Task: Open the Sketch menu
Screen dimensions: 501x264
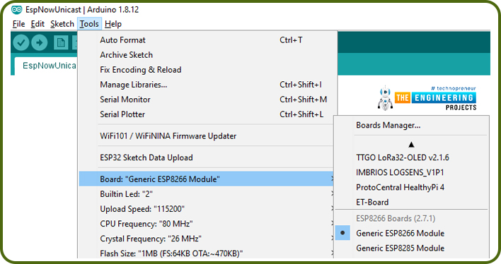Action: pyautogui.click(x=62, y=24)
